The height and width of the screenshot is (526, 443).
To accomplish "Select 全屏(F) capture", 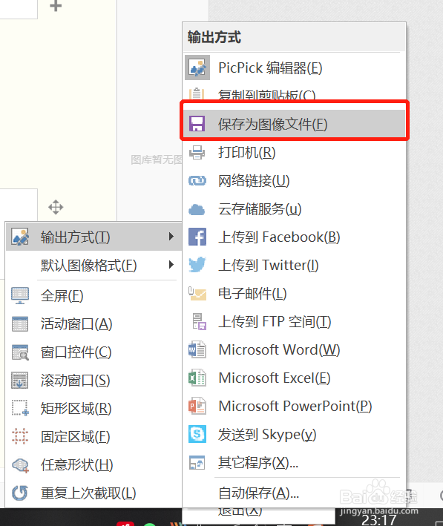I will (x=93, y=295).
